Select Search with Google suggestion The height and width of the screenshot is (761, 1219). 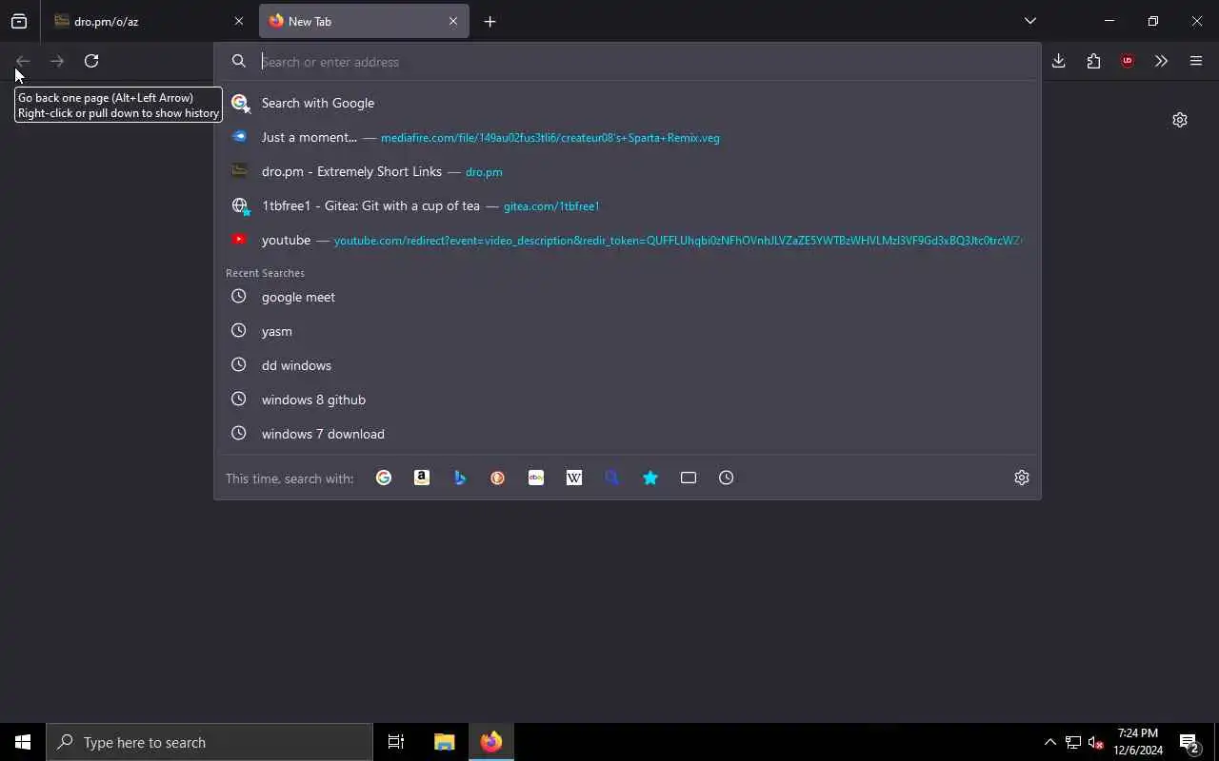(628, 103)
